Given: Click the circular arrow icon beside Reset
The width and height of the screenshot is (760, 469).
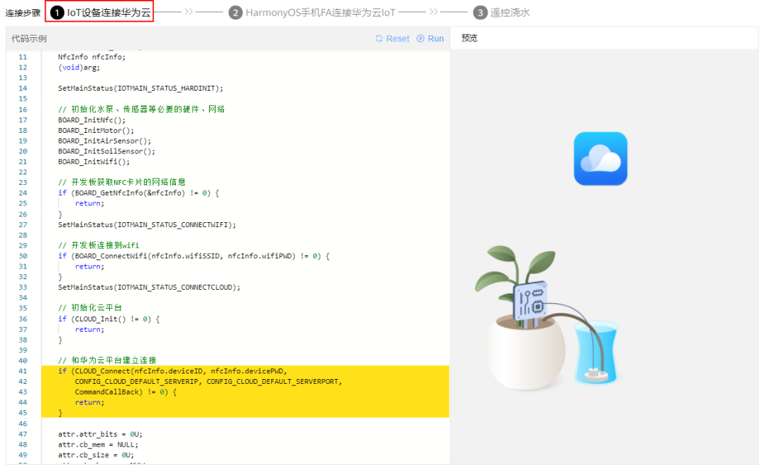Looking at the screenshot, I should (379, 39).
